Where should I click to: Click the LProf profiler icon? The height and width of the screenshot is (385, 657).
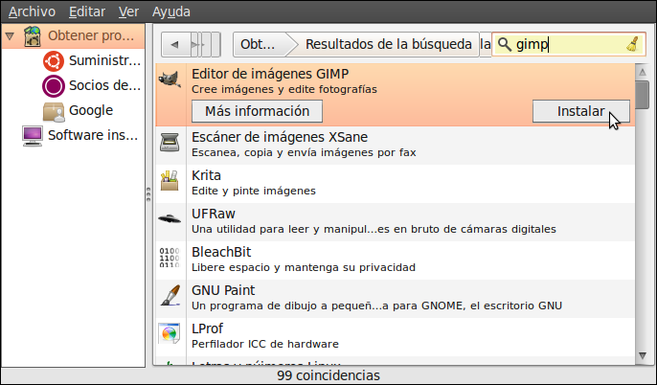pos(170,334)
